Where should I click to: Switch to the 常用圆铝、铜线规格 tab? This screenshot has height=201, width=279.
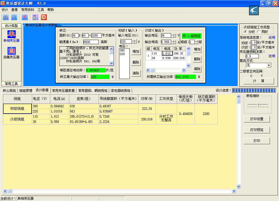coord(93,90)
